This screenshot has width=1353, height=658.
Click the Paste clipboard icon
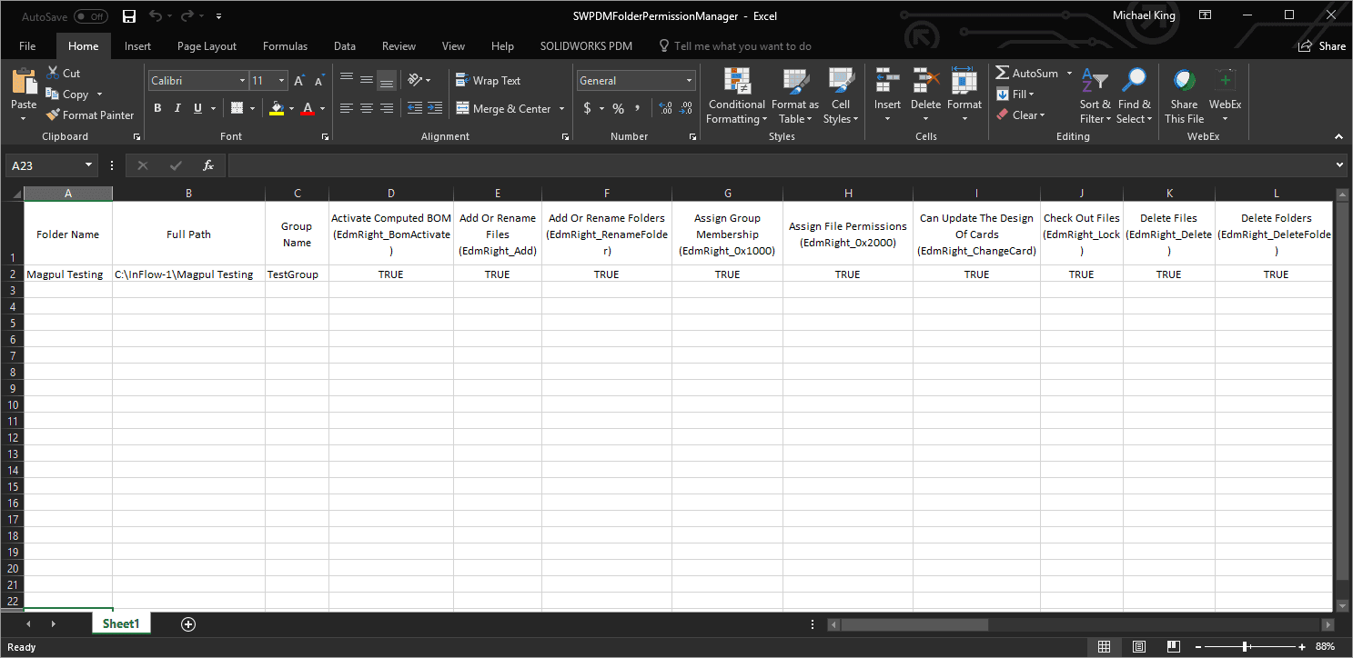[x=24, y=82]
